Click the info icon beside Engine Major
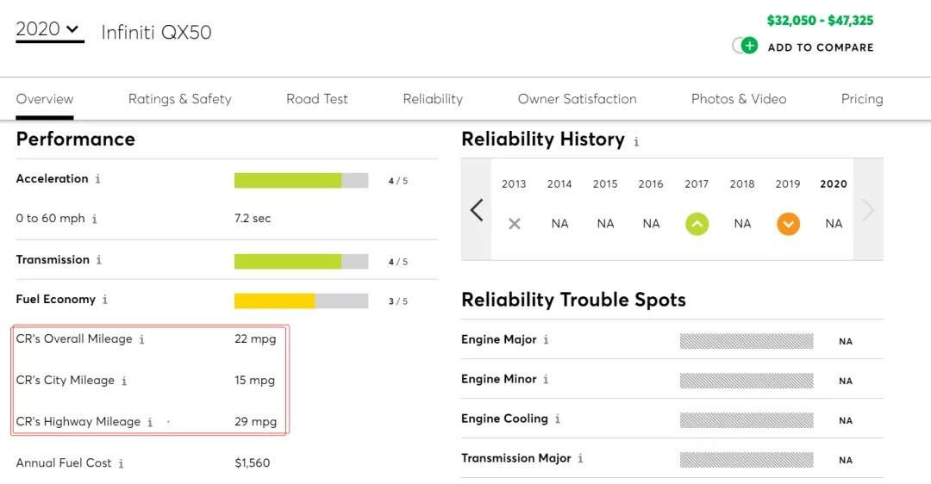This screenshot has width=931, height=484. [546, 340]
